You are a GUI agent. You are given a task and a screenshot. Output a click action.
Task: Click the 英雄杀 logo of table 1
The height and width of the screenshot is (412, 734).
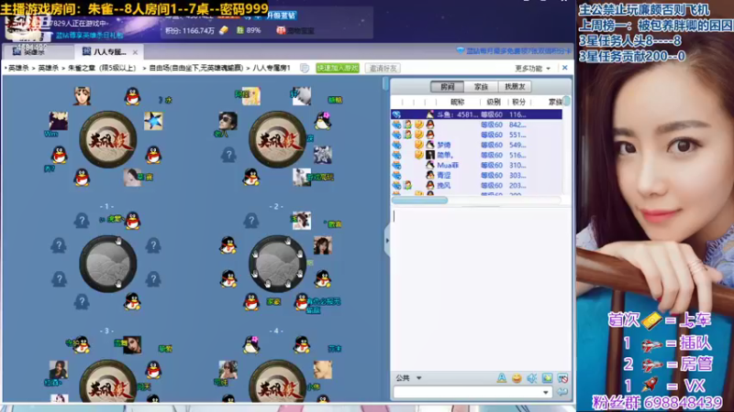[x=108, y=139]
